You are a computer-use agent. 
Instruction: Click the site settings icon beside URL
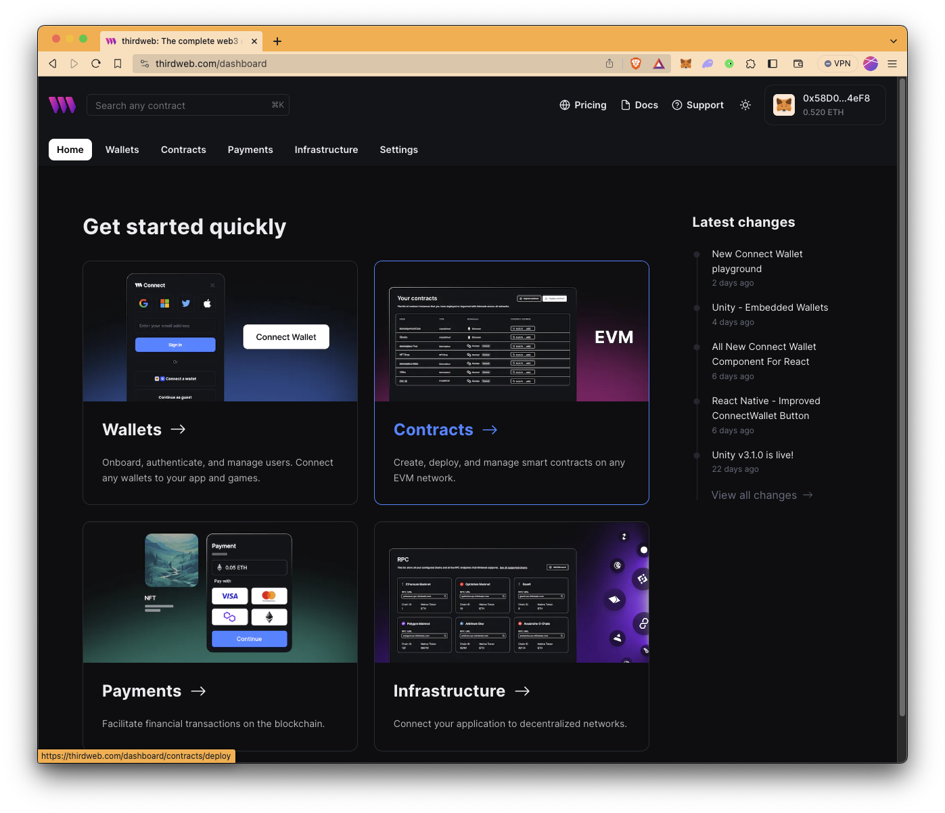click(144, 64)
